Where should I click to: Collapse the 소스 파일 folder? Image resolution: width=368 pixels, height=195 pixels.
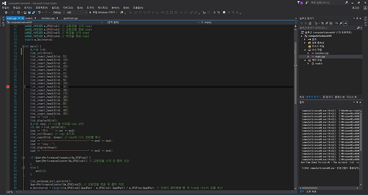(305, 50)
